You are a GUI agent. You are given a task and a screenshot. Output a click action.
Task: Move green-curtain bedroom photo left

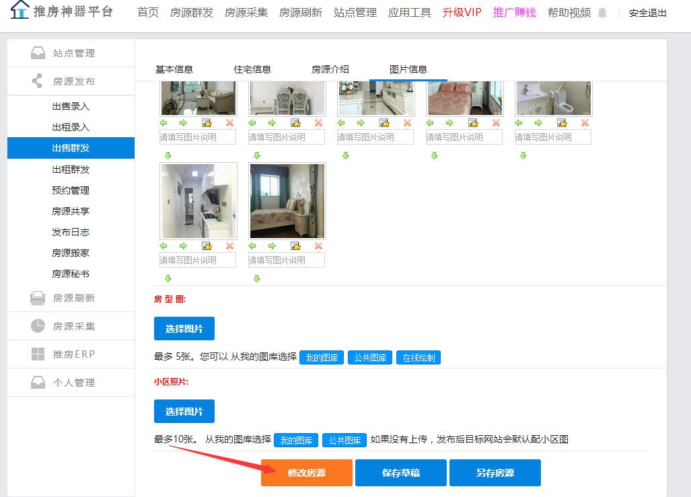(x=252, y=246)
